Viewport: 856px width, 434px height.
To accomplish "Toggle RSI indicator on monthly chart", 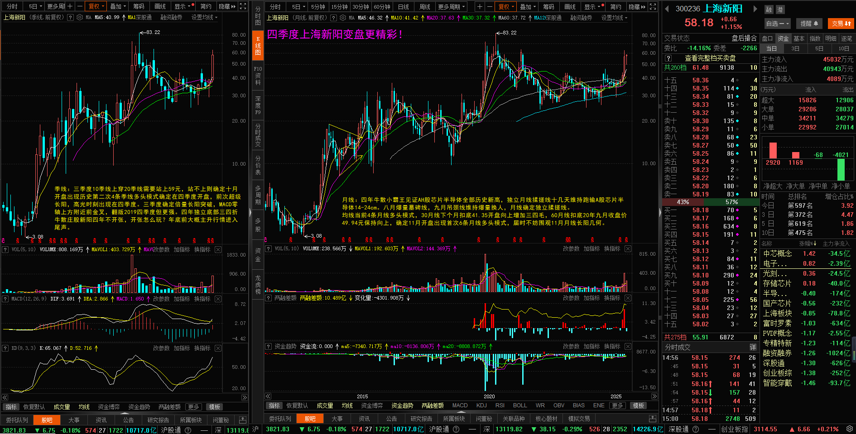I will pyautogui.click(x=500, y=405).
